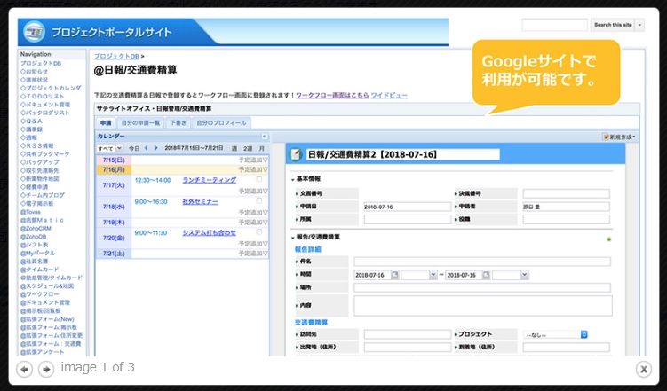Tick checkbox for 社外セミナー event
This screenshot has height=391, width=667.
click(x=259, y=200)
